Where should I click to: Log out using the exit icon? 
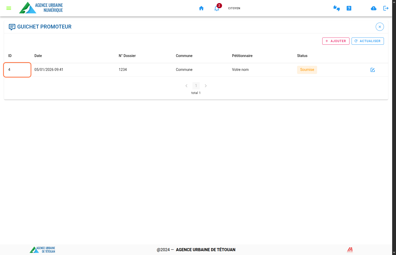click(x=386, y=8)
